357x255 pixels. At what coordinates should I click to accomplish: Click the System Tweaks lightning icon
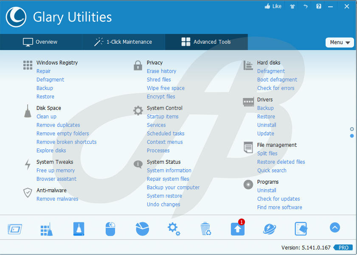[x=28, y=165]
